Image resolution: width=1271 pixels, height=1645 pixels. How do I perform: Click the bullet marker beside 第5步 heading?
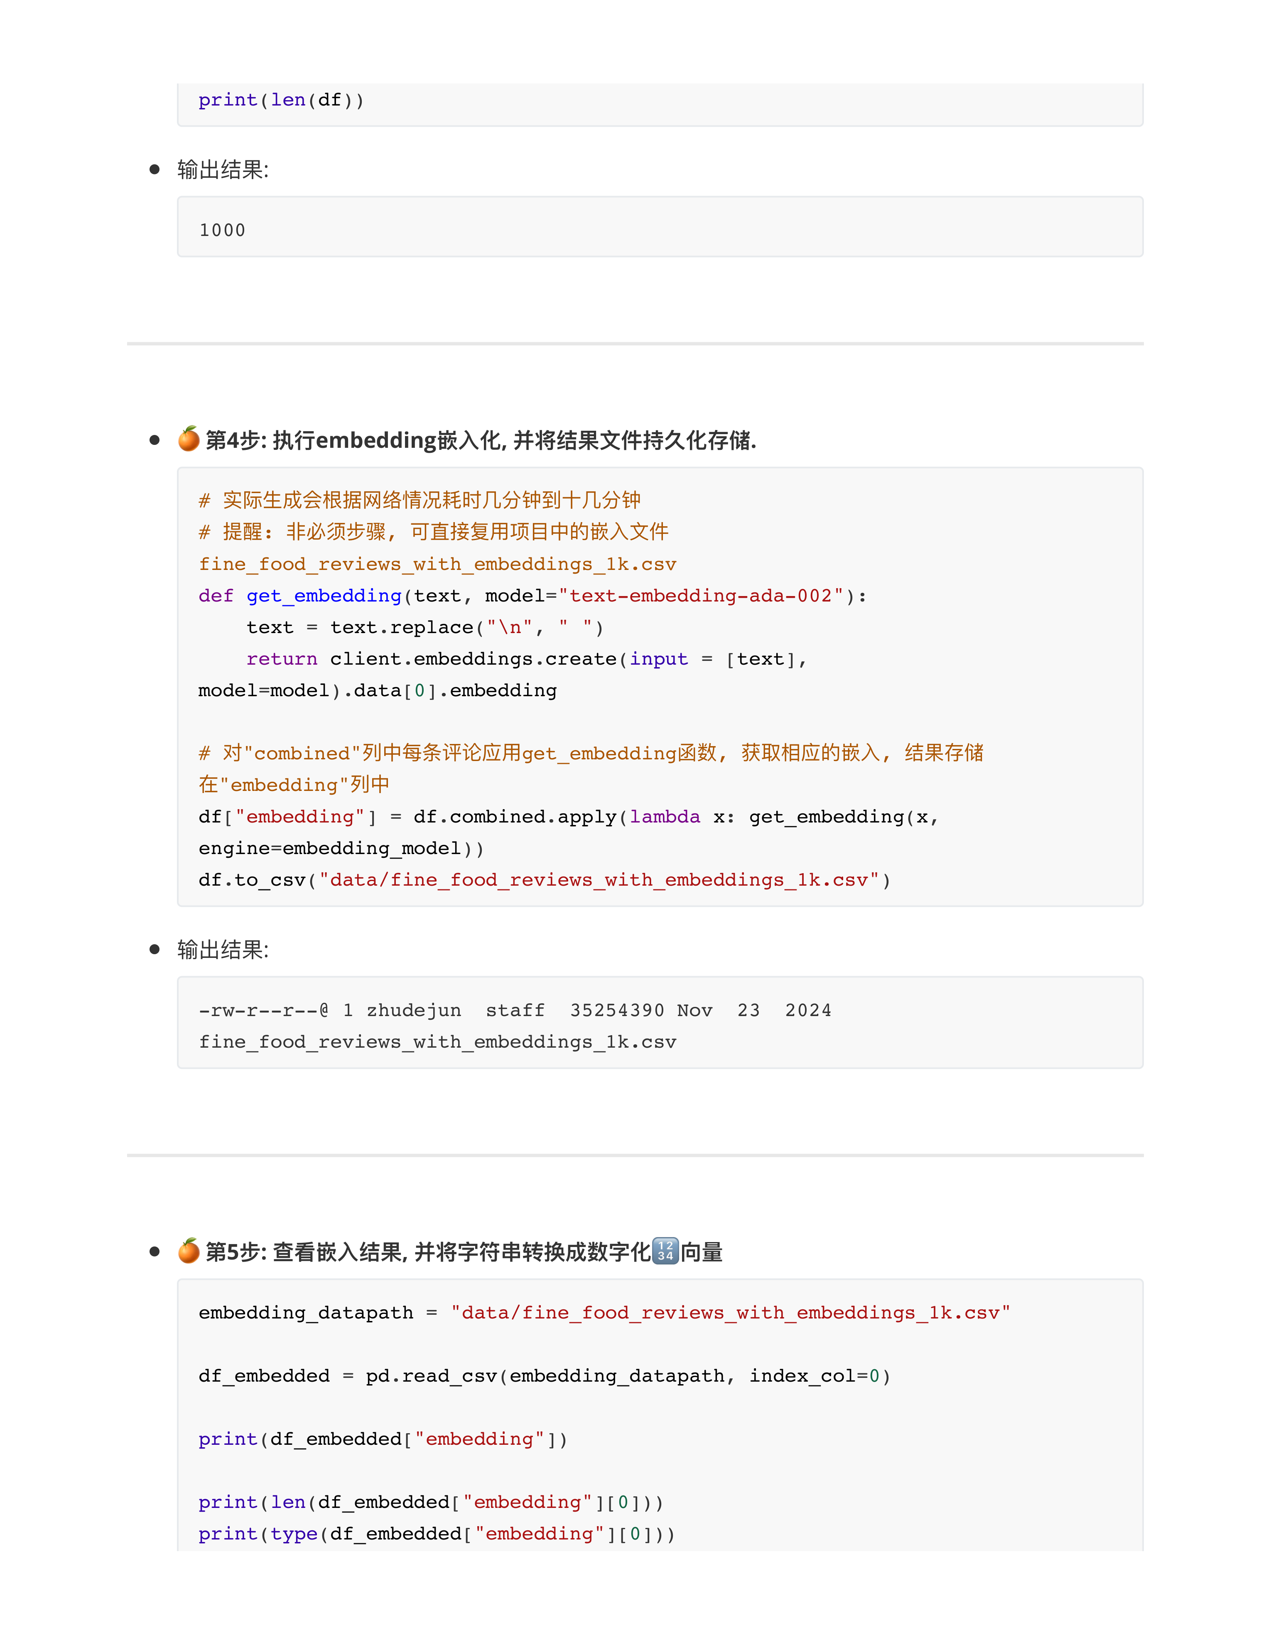coord(155,1251)
